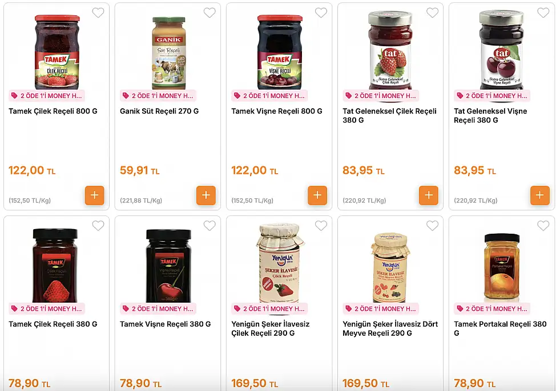Open the 2 ÖDE 1'İ MONEY tag on Ganik
Image resolution: width=556 pixels, height=391 pixels.
pos(158,96)
